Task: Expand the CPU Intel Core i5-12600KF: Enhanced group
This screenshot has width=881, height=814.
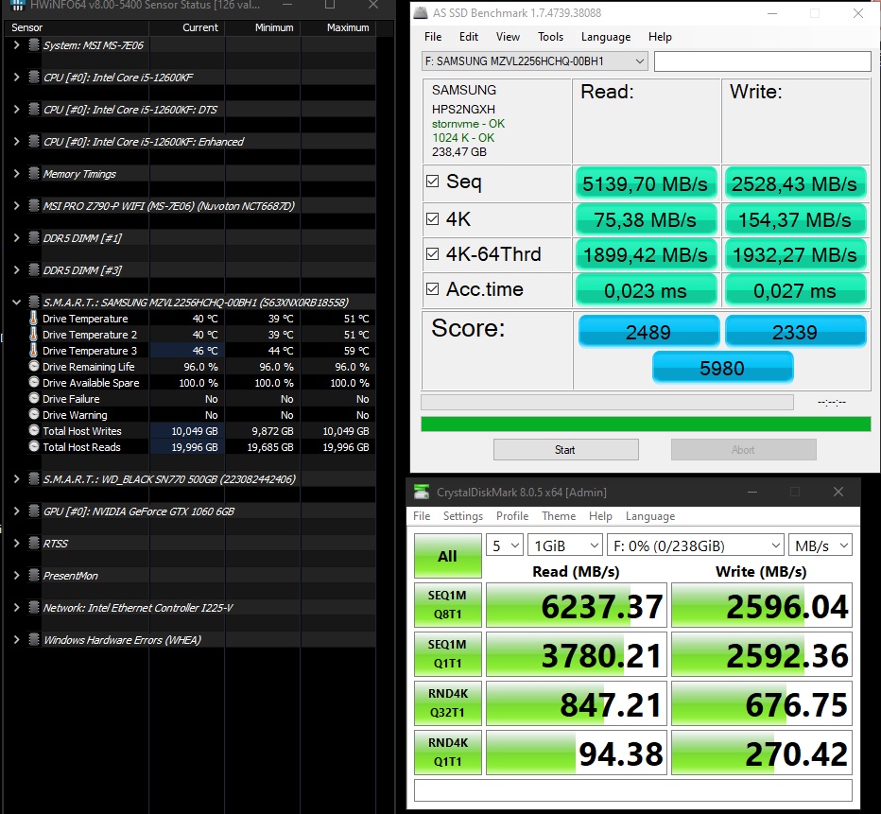Action: [x=16, y=141]
